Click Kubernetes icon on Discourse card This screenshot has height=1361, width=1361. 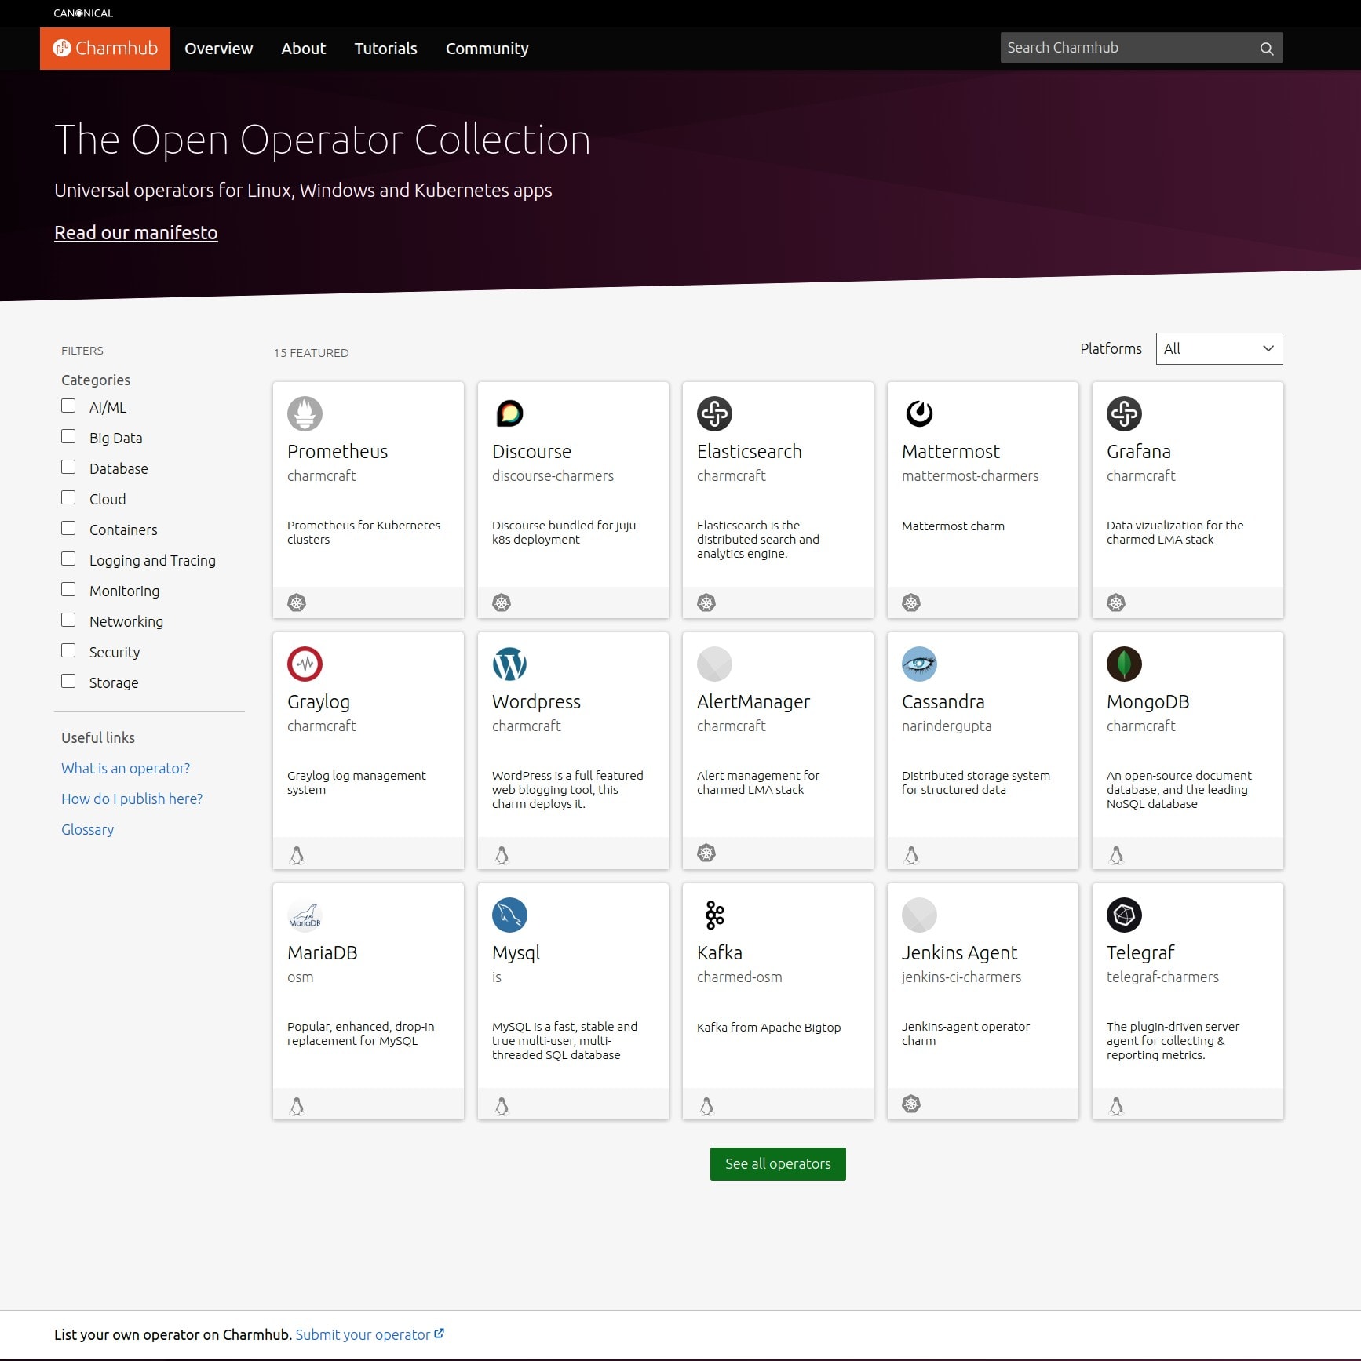pyautogui.click(x=502, y=602)
